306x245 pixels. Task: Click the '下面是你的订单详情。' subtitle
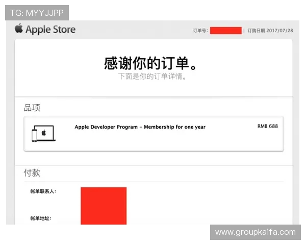[152, 76]
